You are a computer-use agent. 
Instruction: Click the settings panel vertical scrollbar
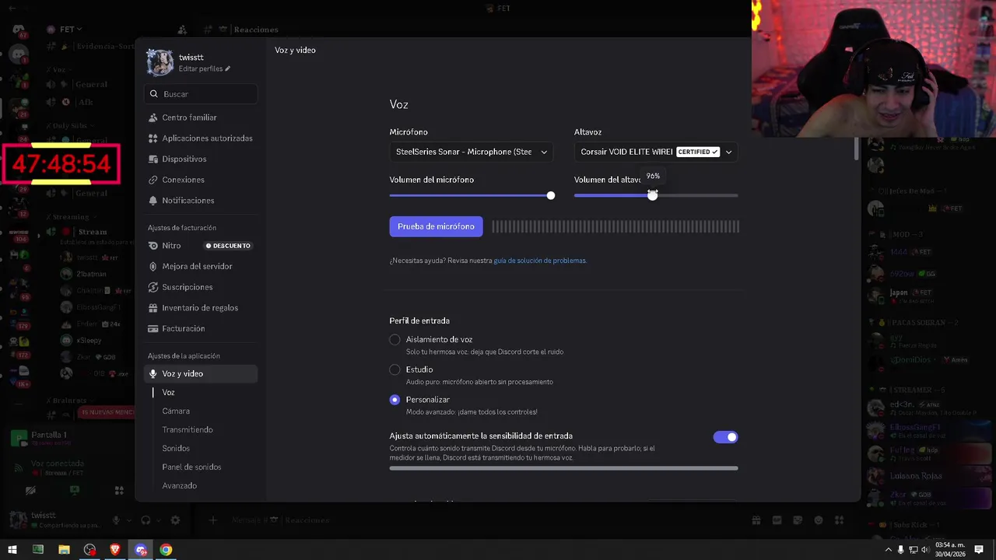point(857,148)
